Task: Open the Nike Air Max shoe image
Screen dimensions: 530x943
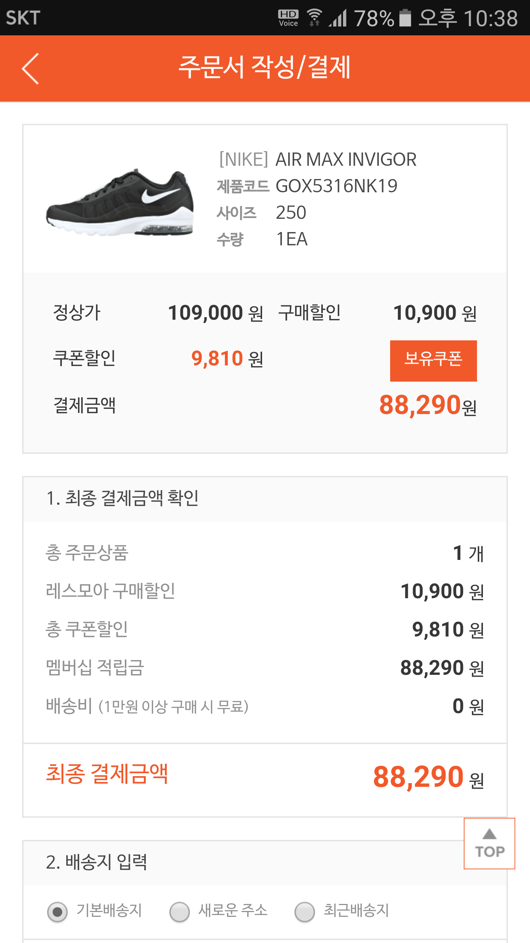Action: tap(120, 203)
